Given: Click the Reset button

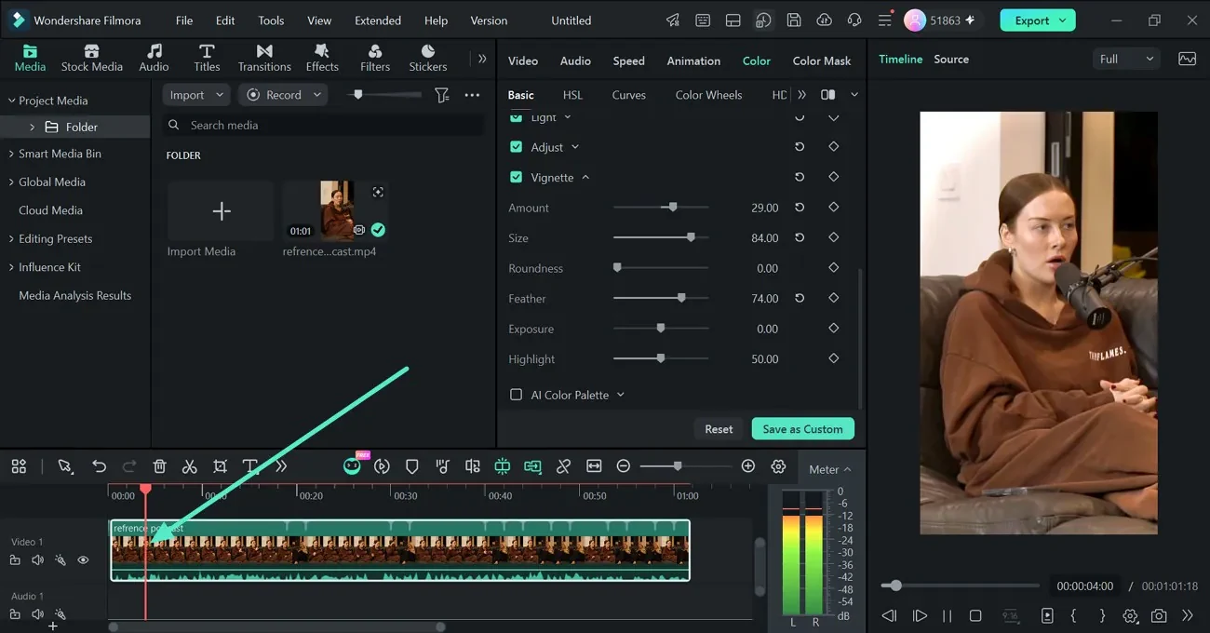Looking at the screenshot, I should [719, 429].
